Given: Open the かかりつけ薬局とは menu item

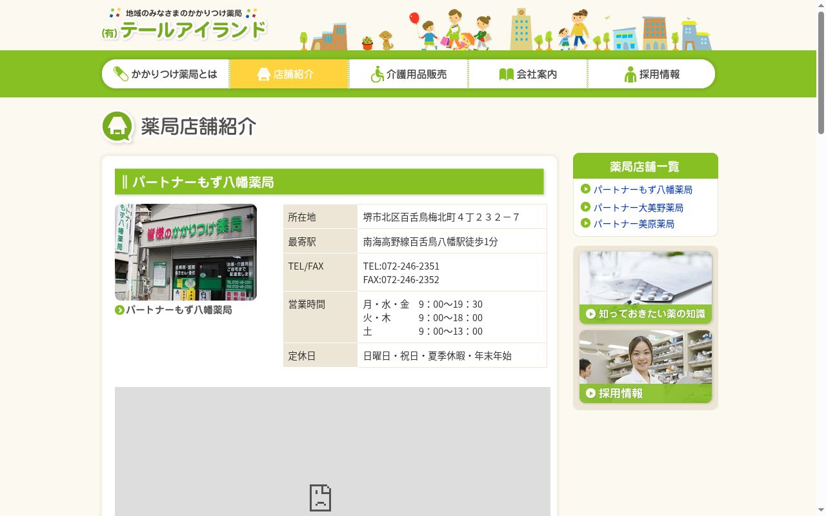Looking at the screenshot, I should [166, 74].
